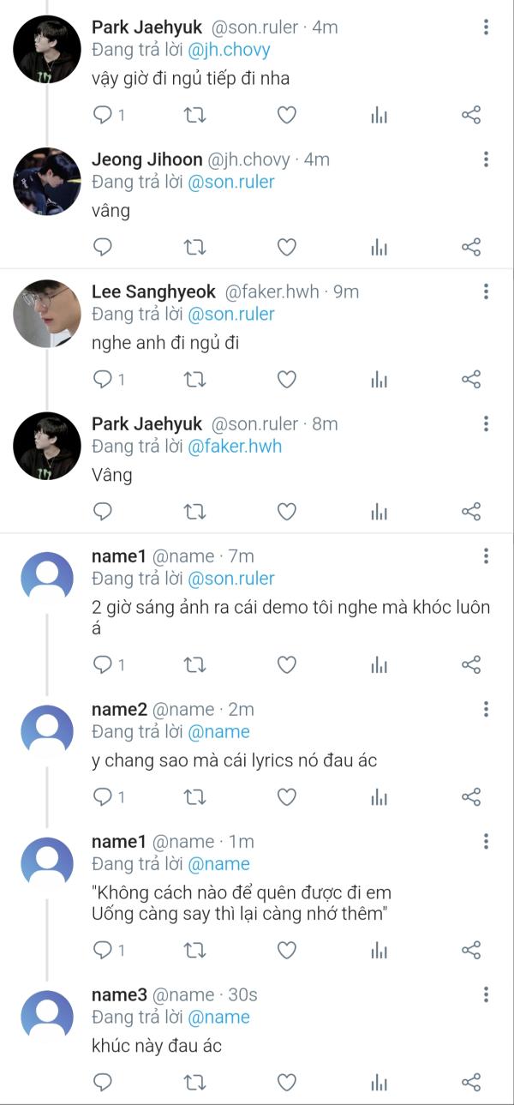Reply to name3's latest tweet
This screenshot has width=514, height=1105.
pyautogui.click(x=103, y=1083)
